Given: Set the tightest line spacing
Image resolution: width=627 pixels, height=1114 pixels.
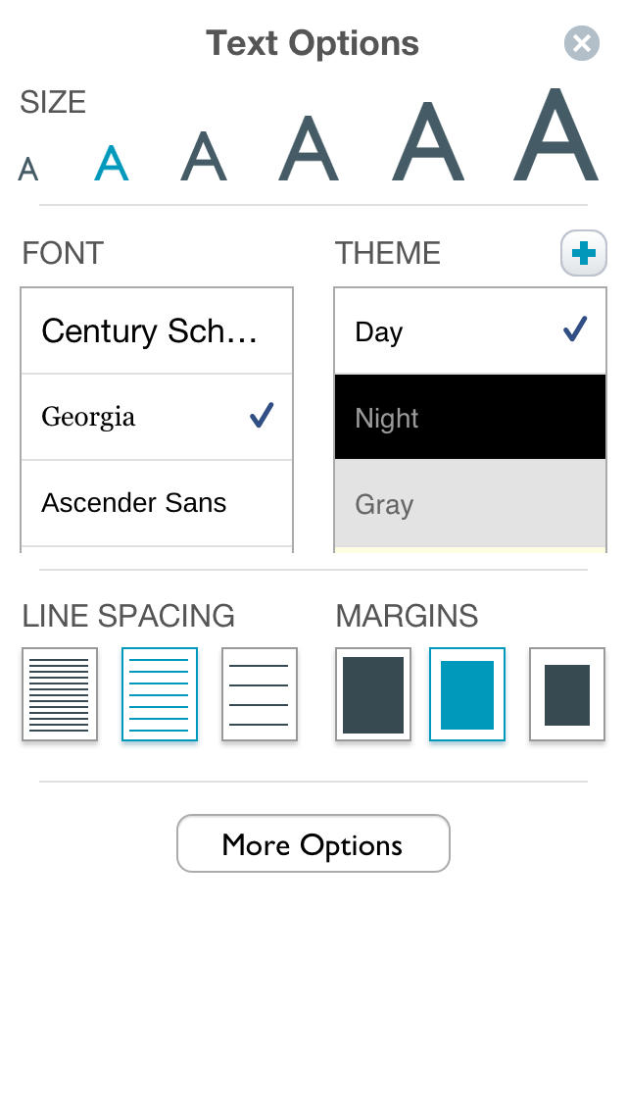Looking at the screenshot, I should [x=60, y=694].
